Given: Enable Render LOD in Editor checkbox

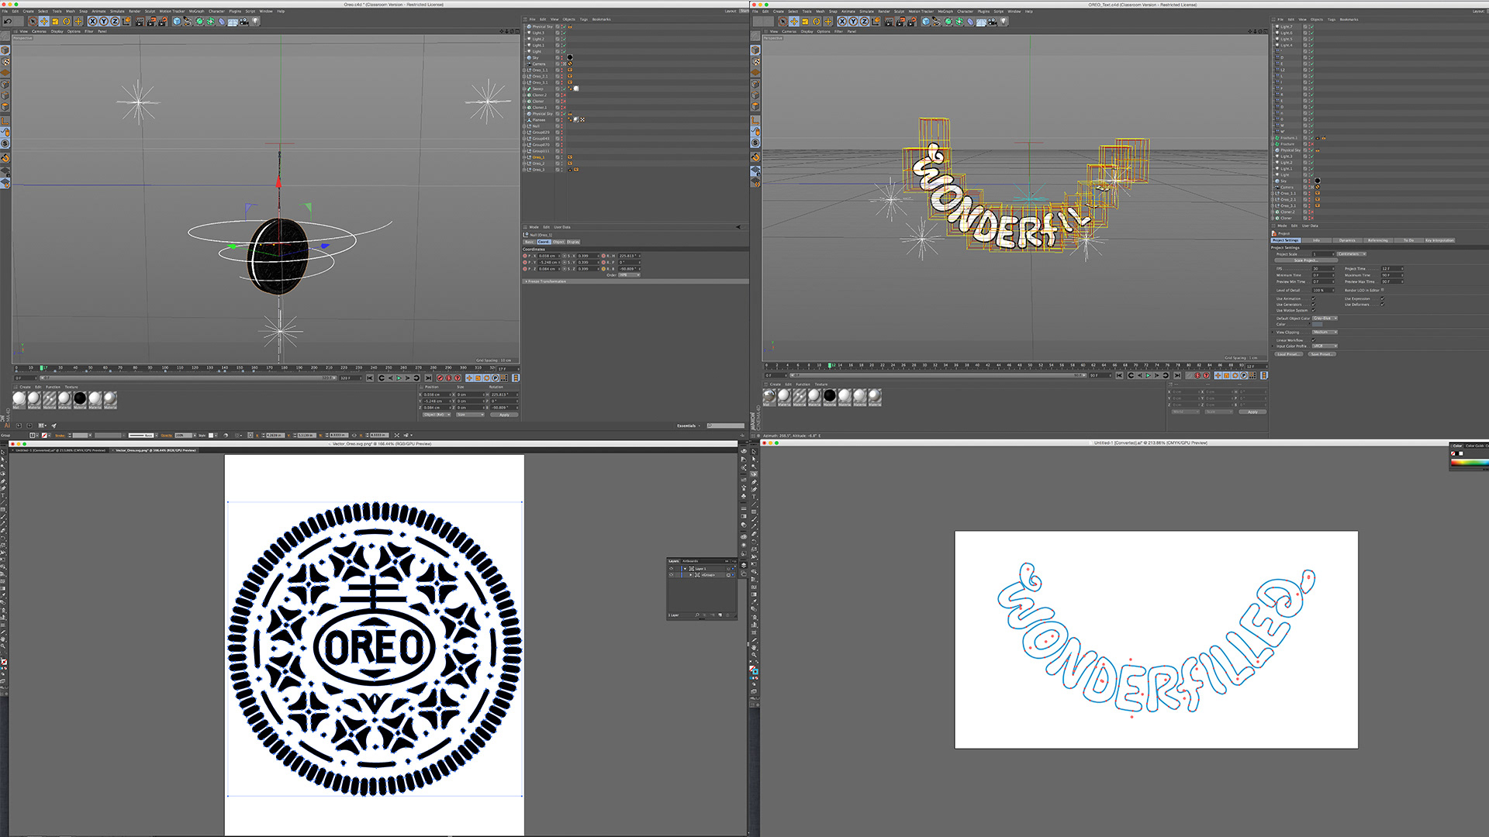Looking at the screenshot, I should point(1383,290).
